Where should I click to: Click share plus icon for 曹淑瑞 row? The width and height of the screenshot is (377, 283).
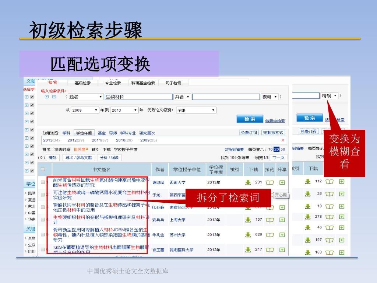[x=282, y=182]
